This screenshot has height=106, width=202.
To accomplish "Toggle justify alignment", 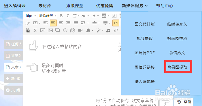I will (76, 23).
